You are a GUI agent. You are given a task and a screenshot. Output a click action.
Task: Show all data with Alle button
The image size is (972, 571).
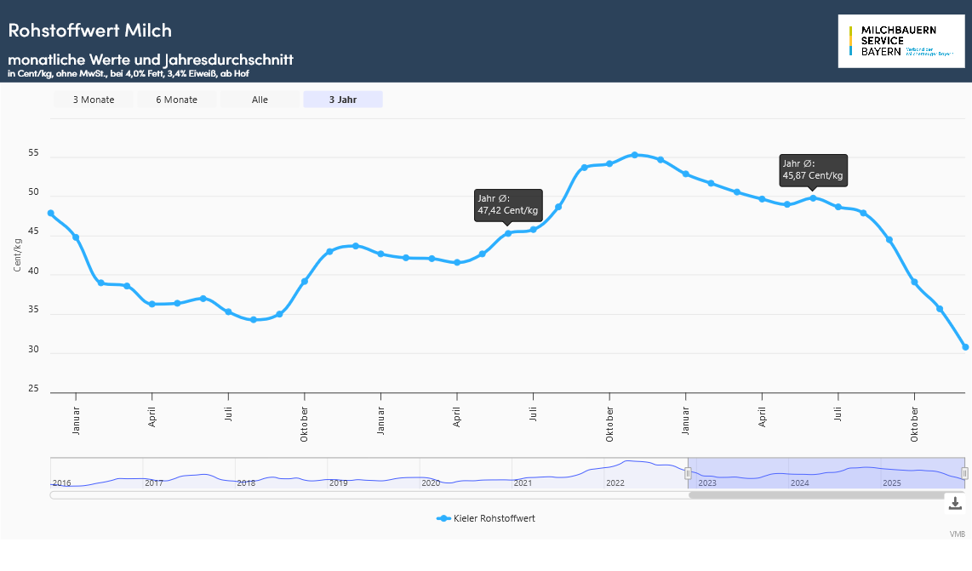[260, 100]
